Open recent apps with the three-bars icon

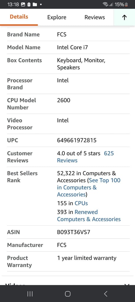(x=30, y=294)
